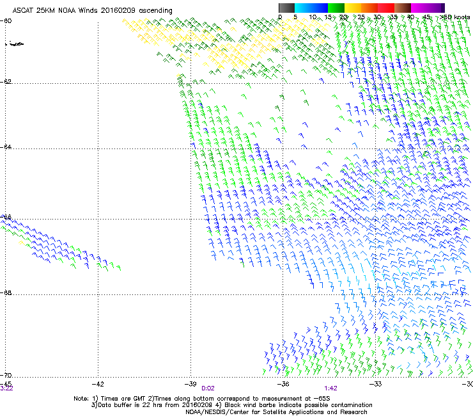Click the green 15-20 knots legend segment
473x416 pixels.
[336, 8]
